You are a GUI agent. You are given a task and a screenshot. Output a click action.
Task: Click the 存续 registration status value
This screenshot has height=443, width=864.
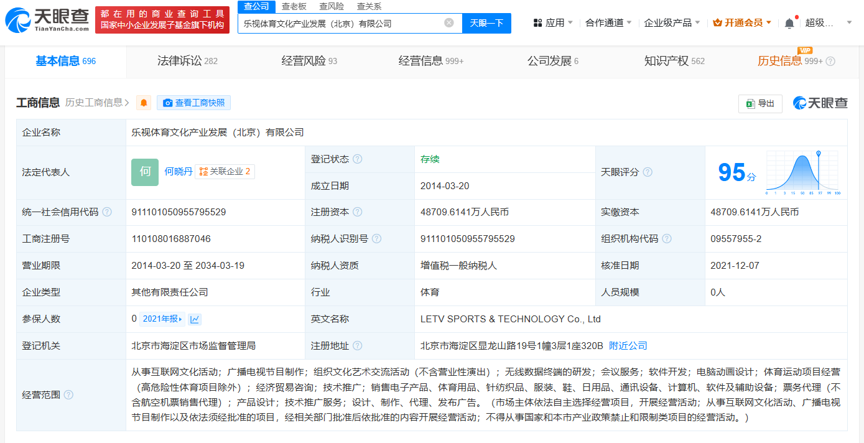click(430, 159)
